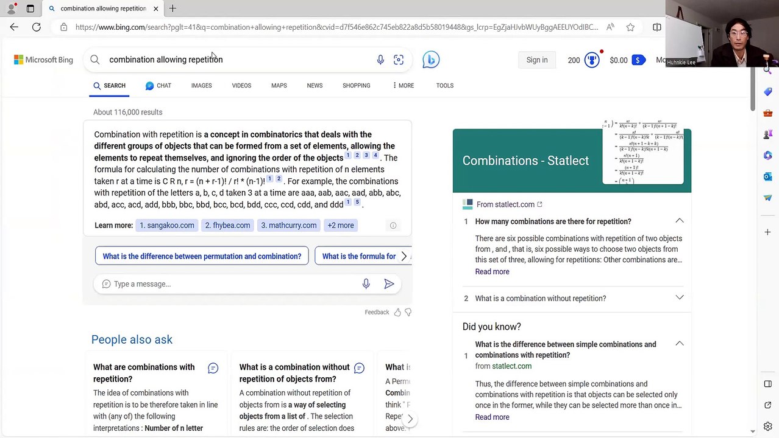Add page to favorites star icon
This screenshot has width=779, height=438.
(630, 27)
